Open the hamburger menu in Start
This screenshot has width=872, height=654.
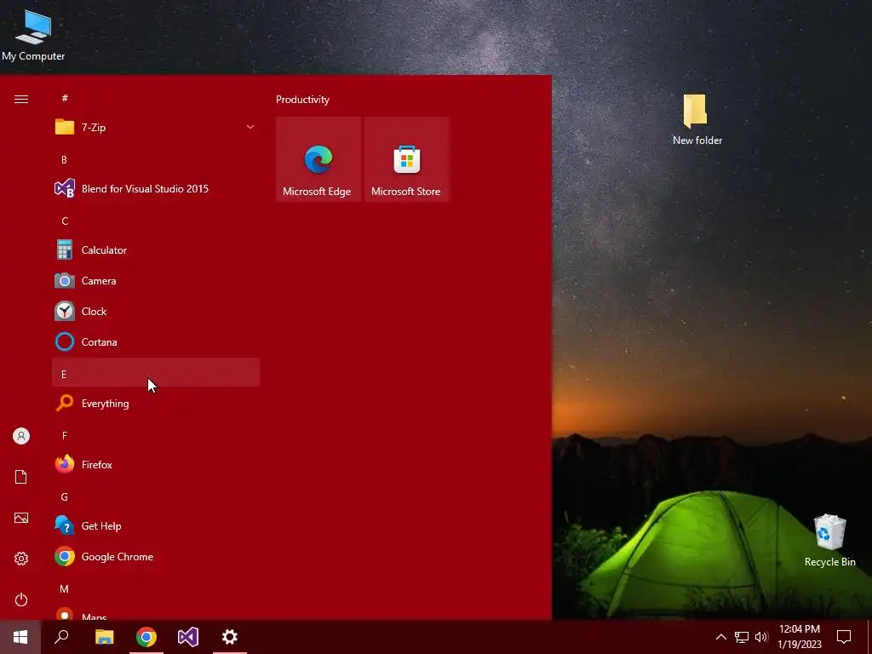click(x=21, y=100)
